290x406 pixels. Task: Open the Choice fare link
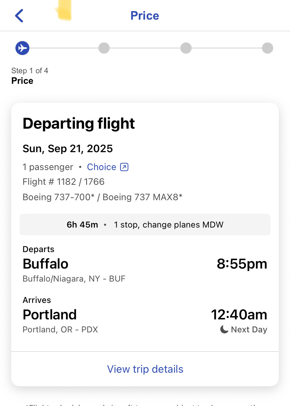tap(102, 167)
